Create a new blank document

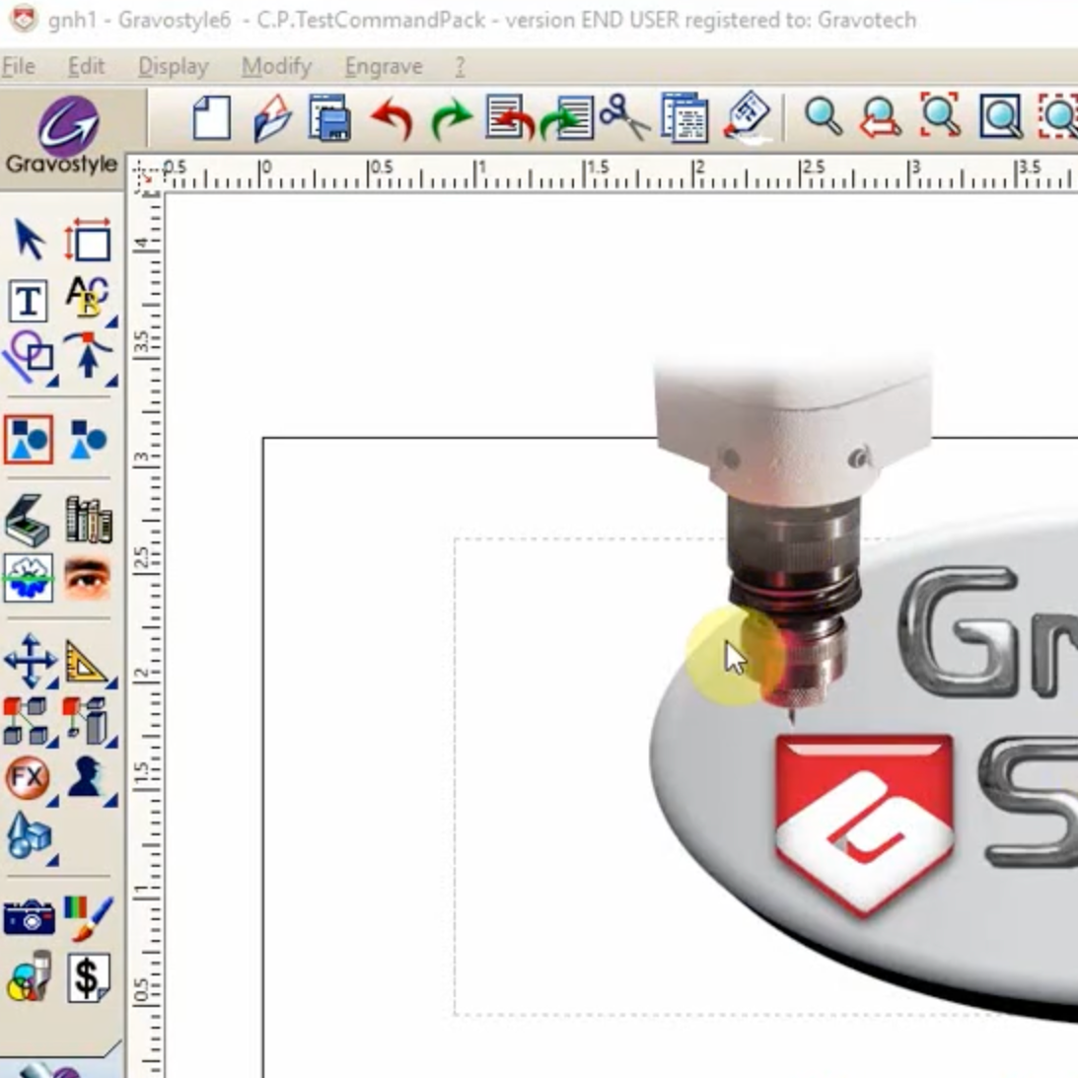212,118
